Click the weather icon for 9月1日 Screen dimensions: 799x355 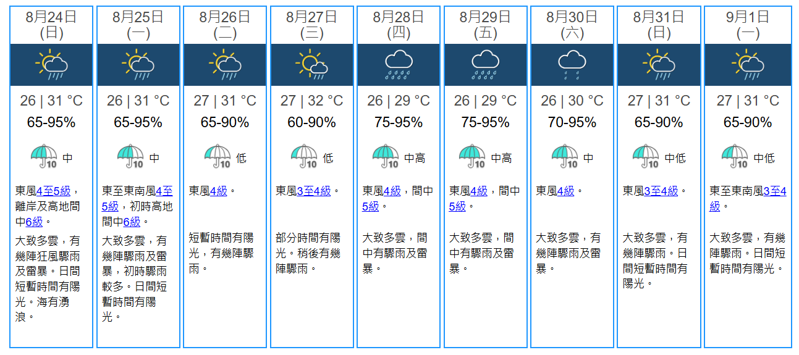click(x=748, y=65)
